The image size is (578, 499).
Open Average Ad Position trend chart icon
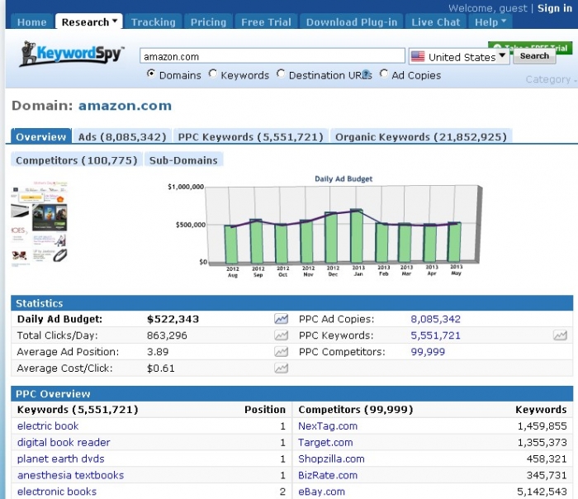coord(282,352)
